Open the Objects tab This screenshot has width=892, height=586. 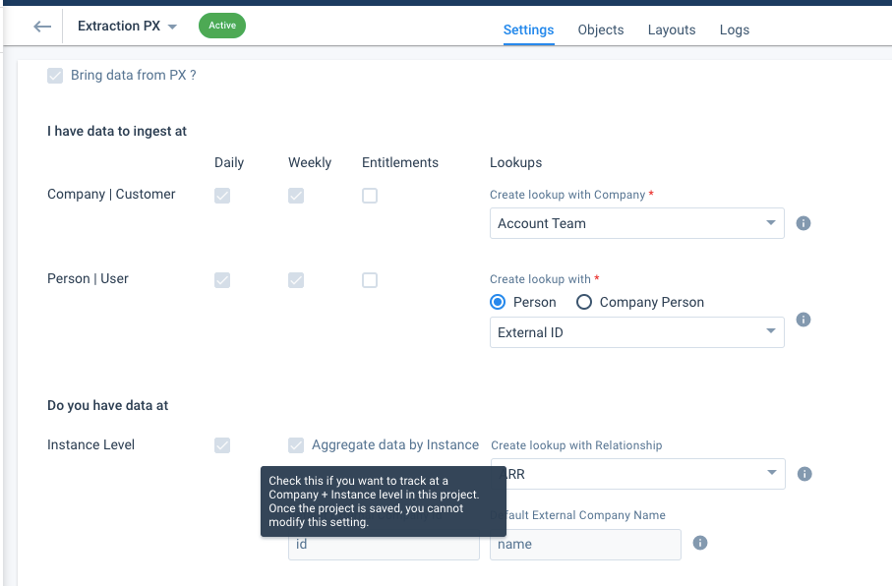click(601, 29)
